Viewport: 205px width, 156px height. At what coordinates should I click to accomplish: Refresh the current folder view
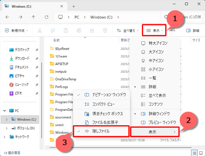click(x=46, y=17)
